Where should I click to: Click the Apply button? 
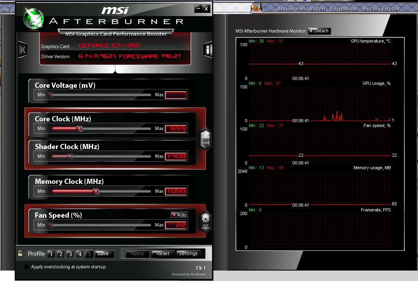[137, 254]
